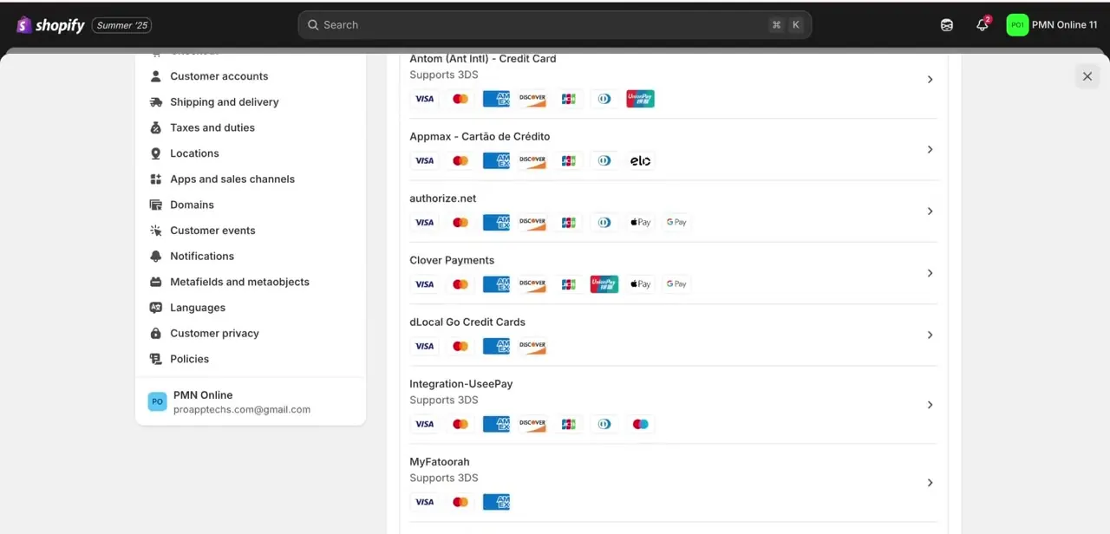
Task: Open the PMN Online store profile card
Action: pyautogui.click(x=251, y=402)
